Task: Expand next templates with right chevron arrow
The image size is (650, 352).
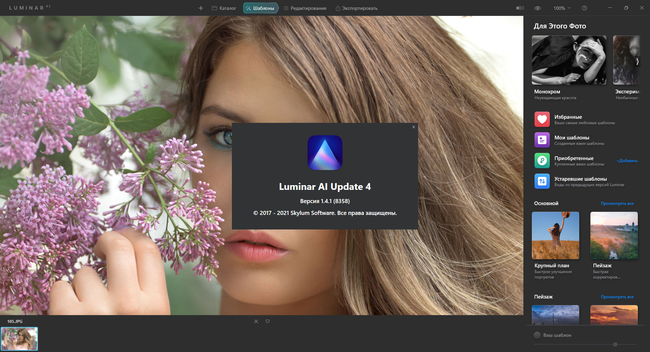Action: [637, 61]
